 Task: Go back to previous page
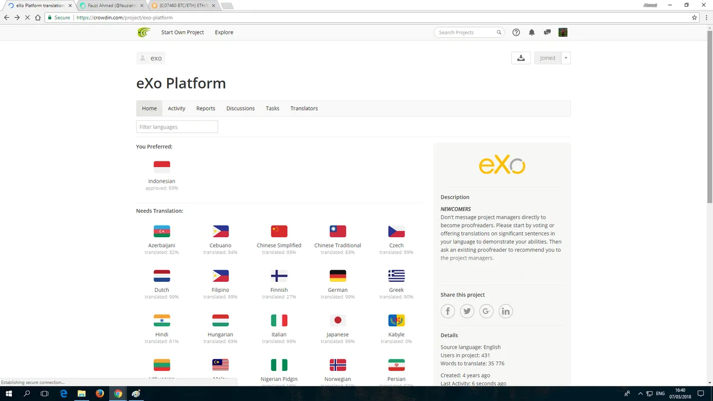pos(7,17)
